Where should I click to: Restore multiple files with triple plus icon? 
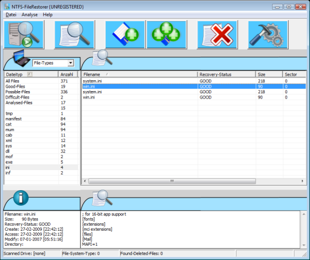[166, 34]
